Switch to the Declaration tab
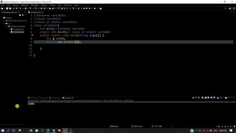The height and width of the screenshot is (133, 236). pyautogui.click(x=55, y=98)
